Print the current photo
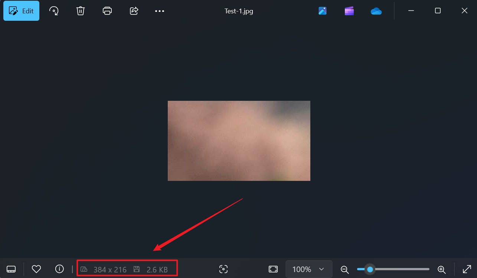 (x=107, y=11)
